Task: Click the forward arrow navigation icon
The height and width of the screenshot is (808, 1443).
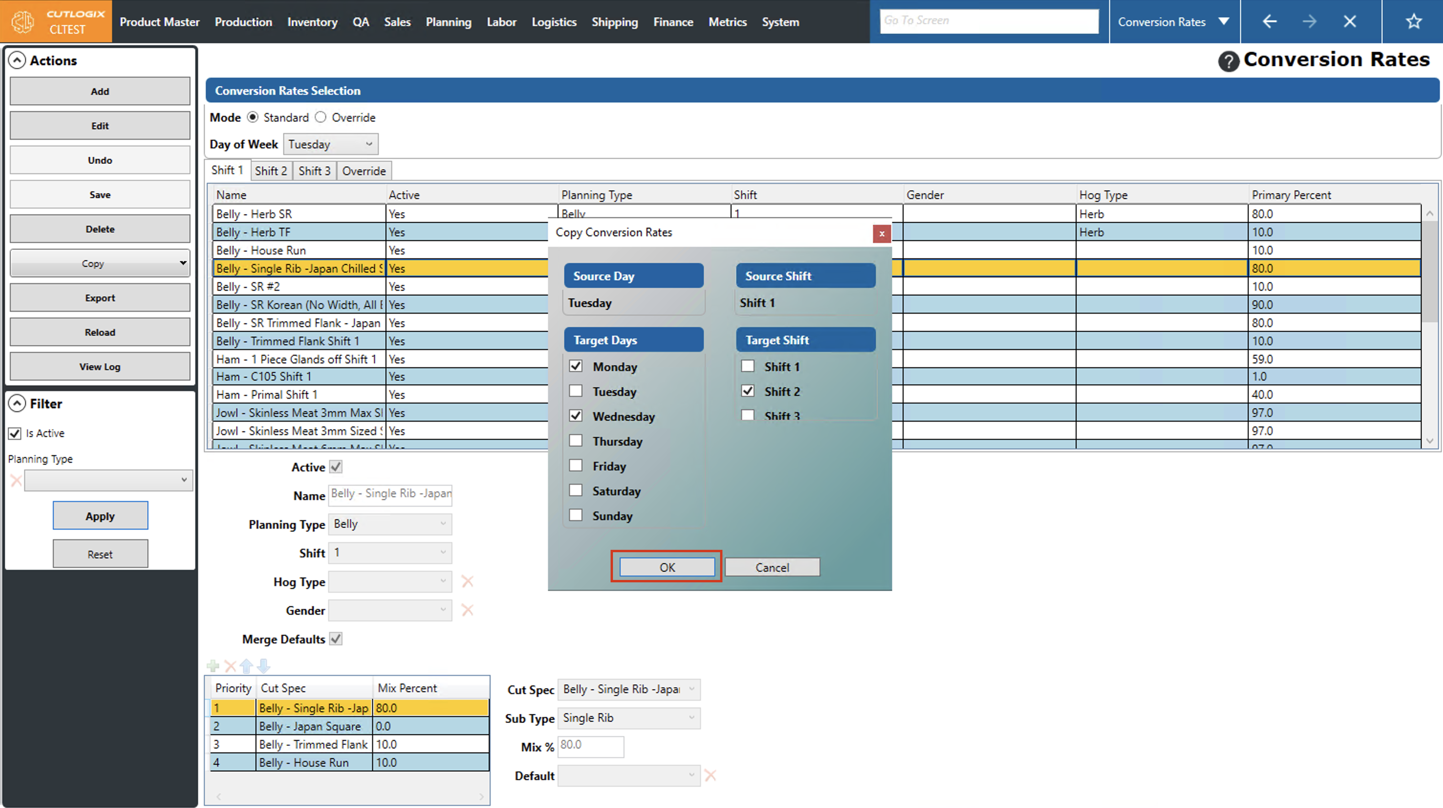Action: pyautogui.click(x=1309, y=22)
